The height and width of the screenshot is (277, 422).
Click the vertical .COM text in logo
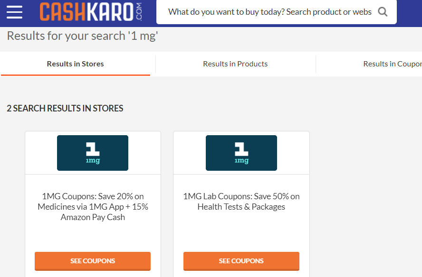(139, 12)
